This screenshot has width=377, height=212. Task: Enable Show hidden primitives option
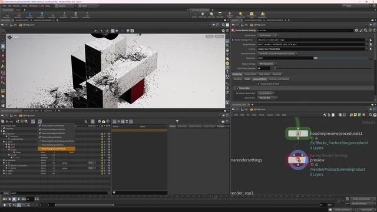pos(57,145)
